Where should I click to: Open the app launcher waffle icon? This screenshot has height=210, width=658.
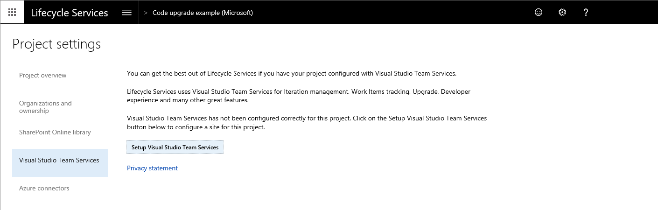point(12,12)
